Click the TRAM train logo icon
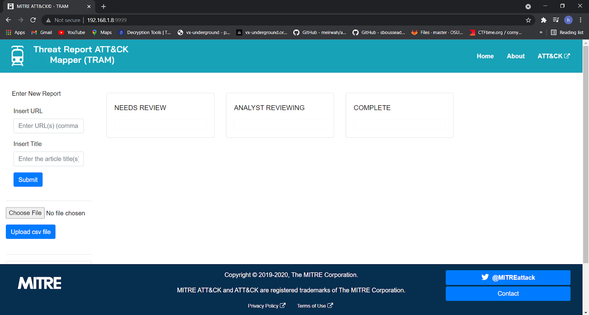Screen dimensions: 589x315 click(x=17, y=56)
